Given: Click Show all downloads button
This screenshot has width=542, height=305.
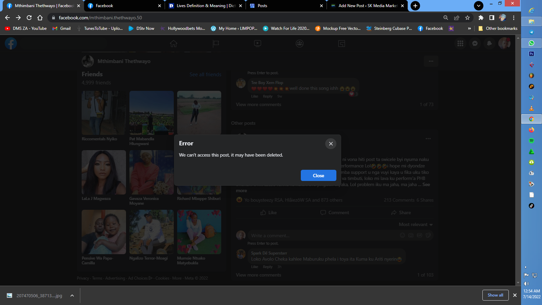Looking at the screenshot, I should (x=496, y=295).
